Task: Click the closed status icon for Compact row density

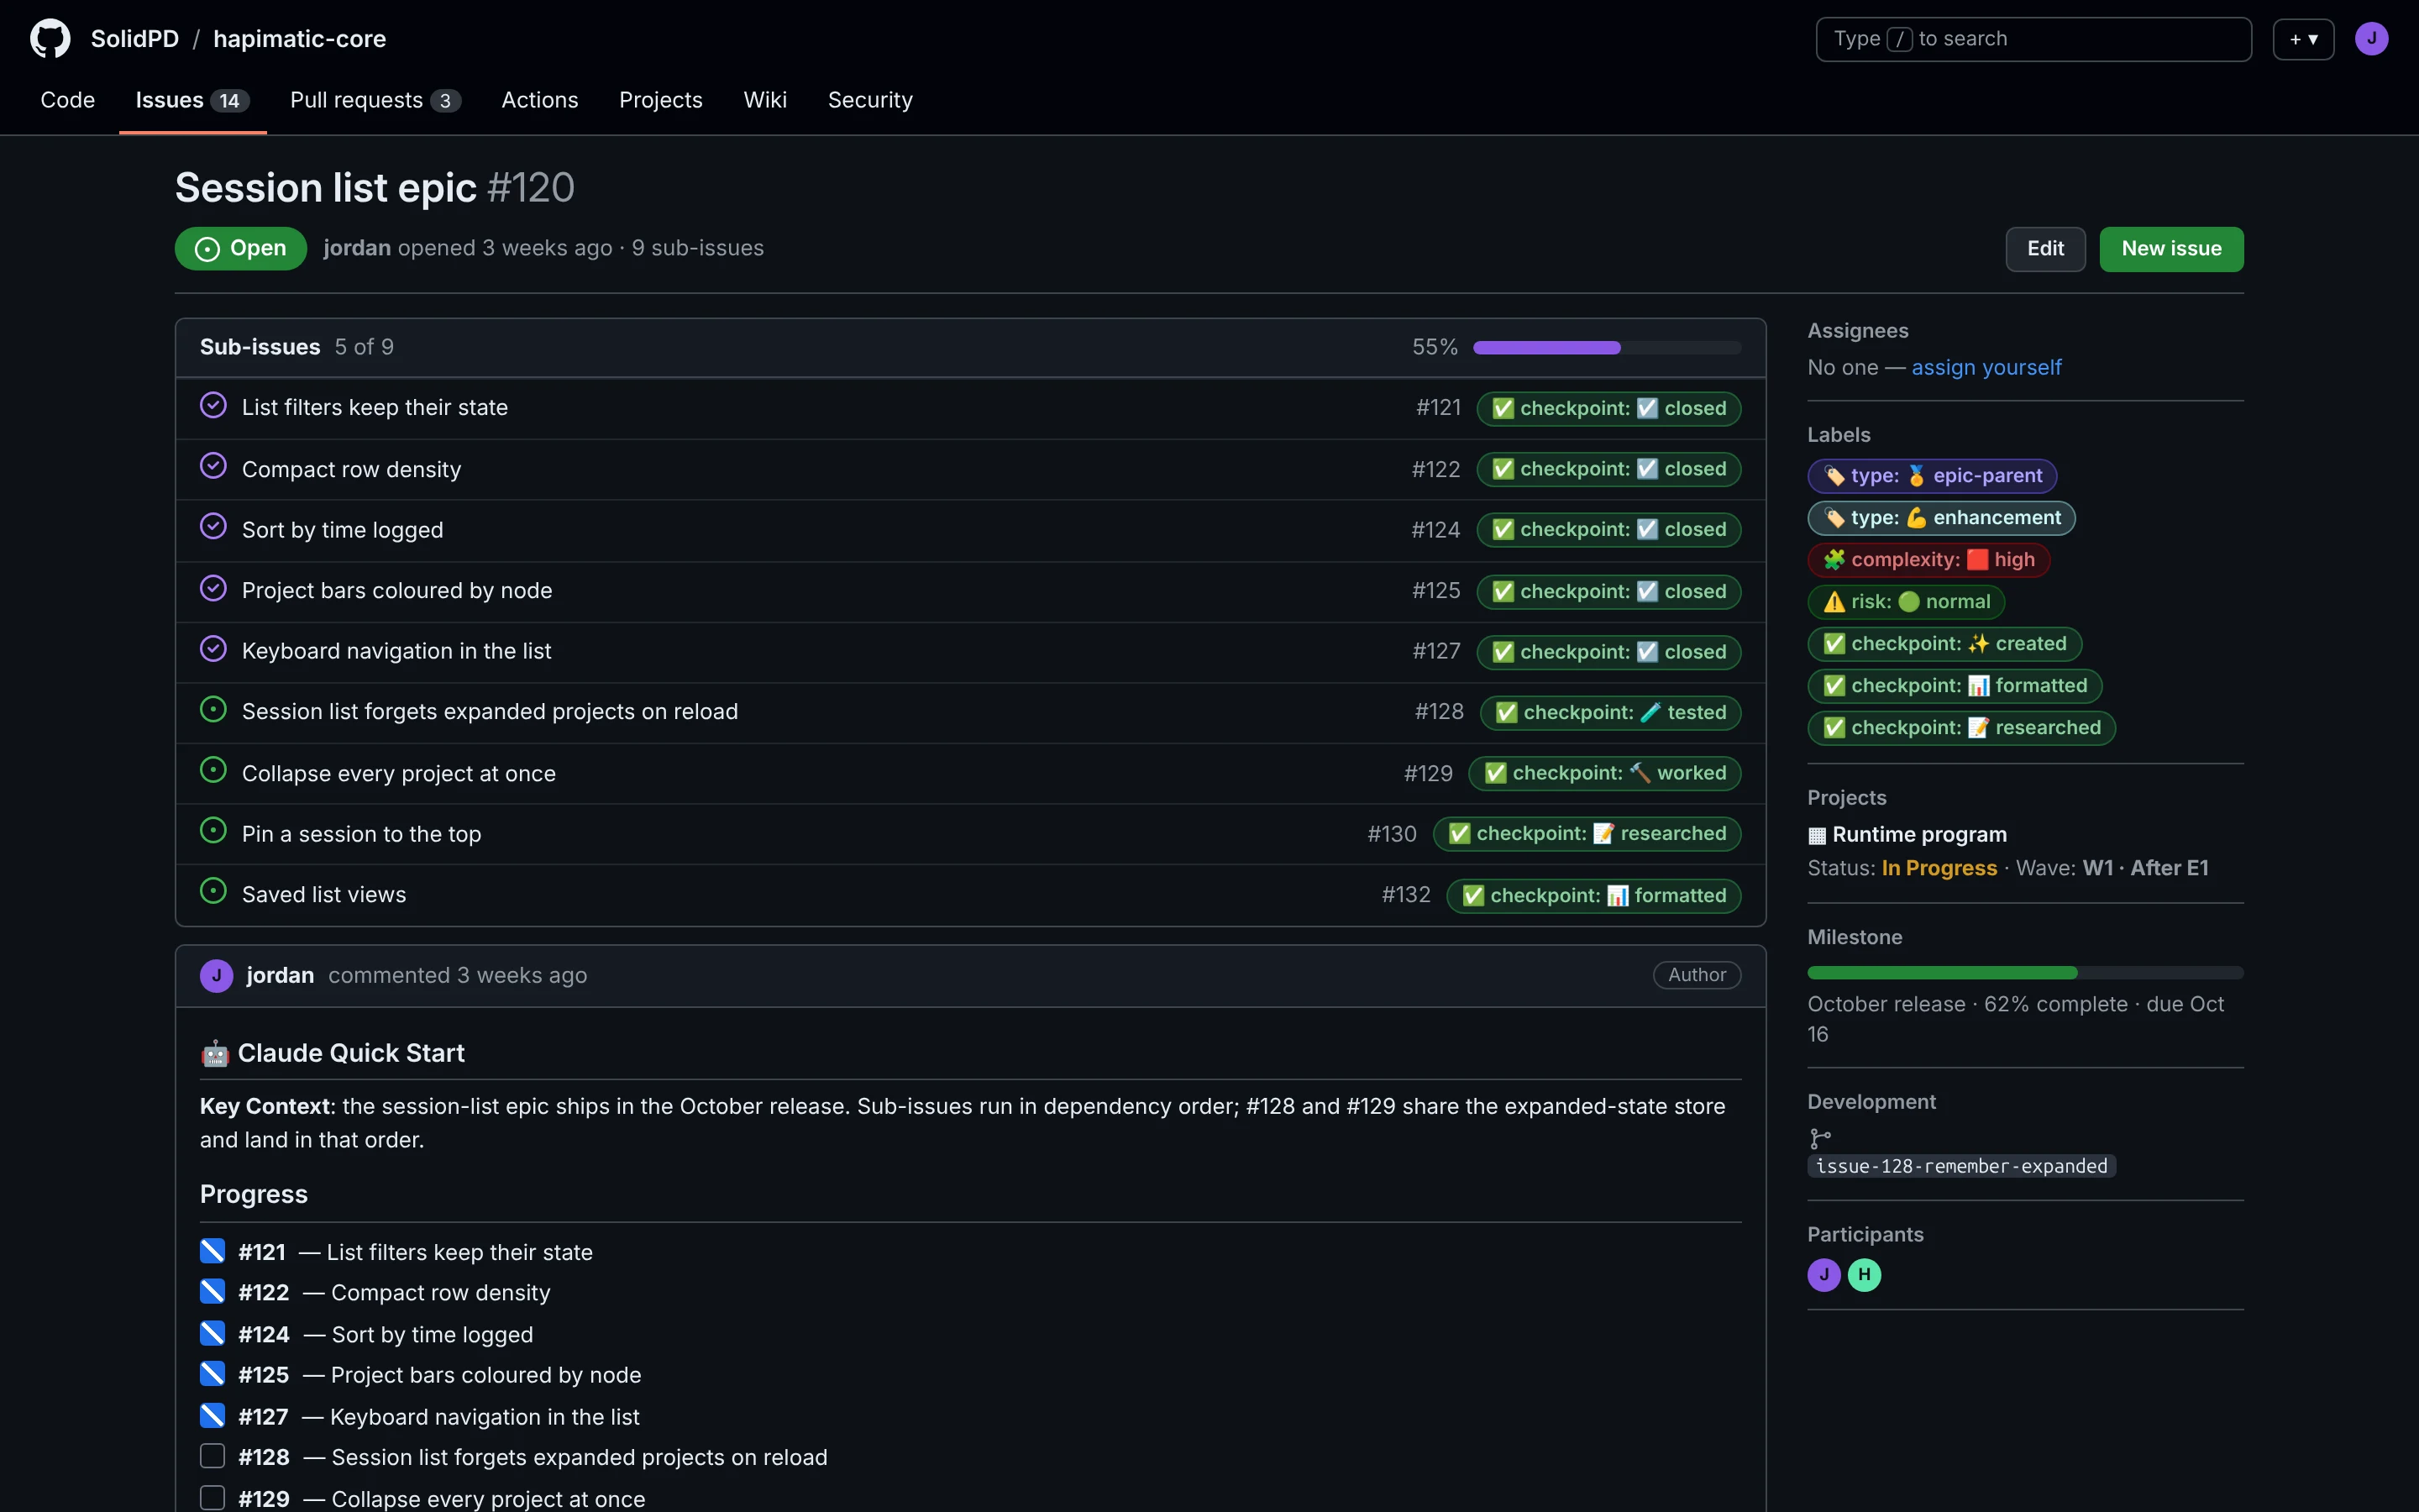Action: (x=213, y=466)
